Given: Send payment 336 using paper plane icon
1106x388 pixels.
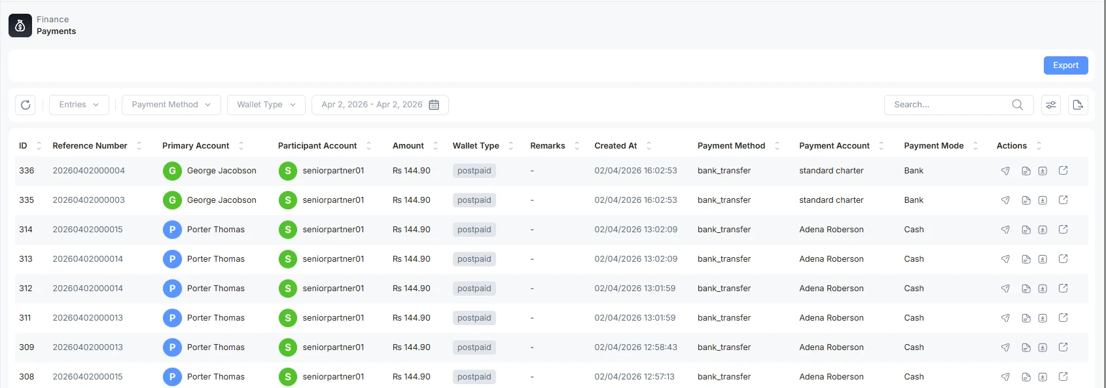Looking at the screenshot, I should (1005, 171).
